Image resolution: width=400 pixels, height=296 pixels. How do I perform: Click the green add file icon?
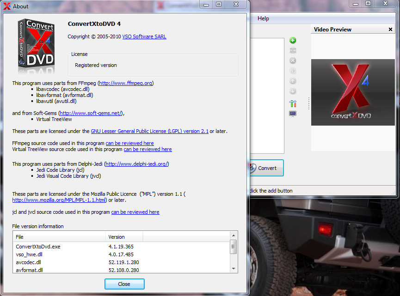pyautogui.click(x=293, y=40)
